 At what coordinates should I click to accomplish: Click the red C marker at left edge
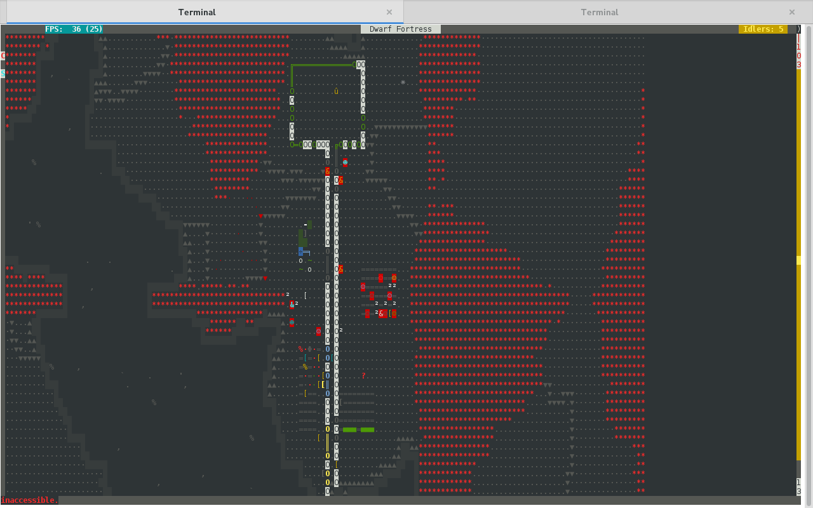click(3, 56)
